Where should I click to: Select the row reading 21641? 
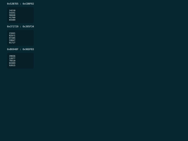pos(12,33)
